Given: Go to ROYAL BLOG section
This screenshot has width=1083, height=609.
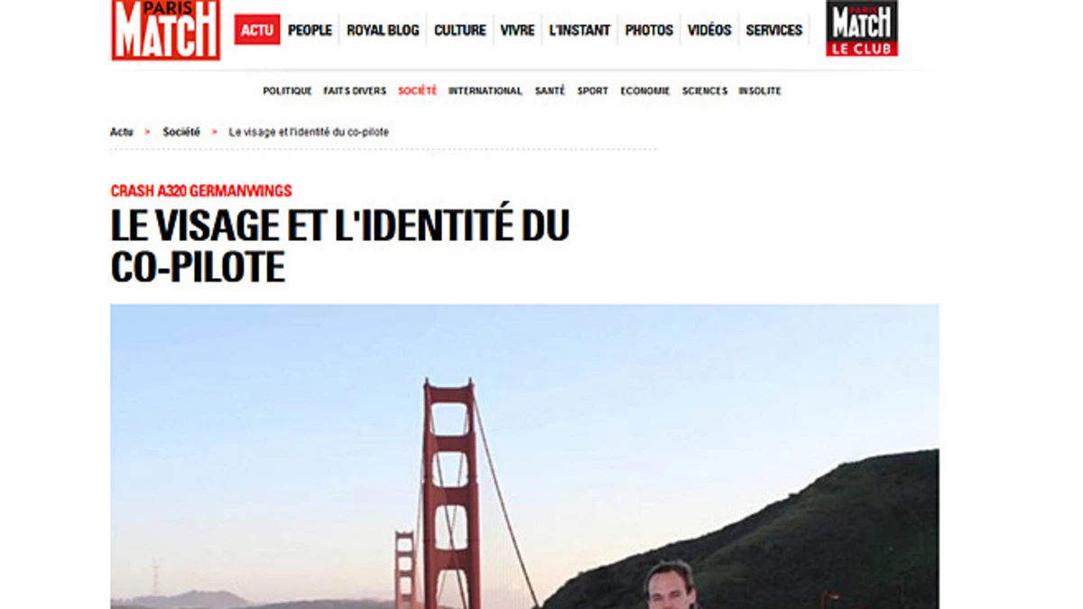Looking at the screenshot, I should (x=383, y=30).
